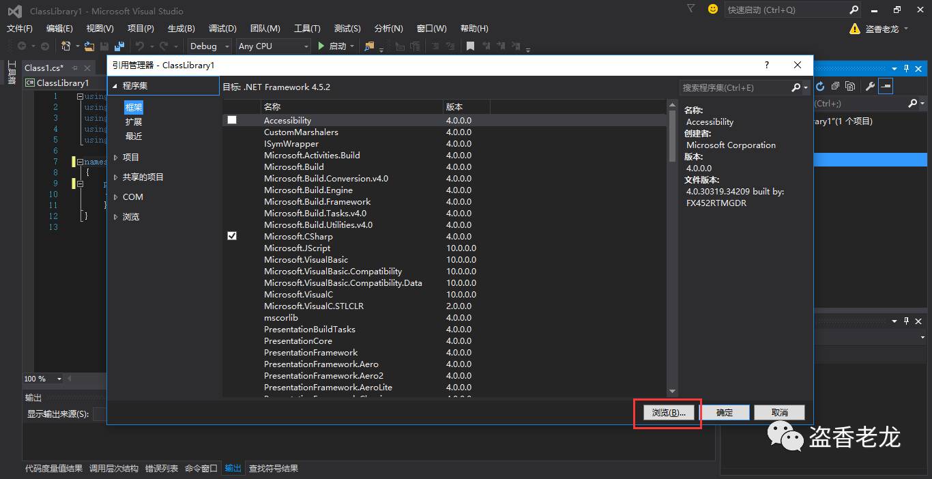Click the 确定 button
932x479 pixels.
(725, 412)
